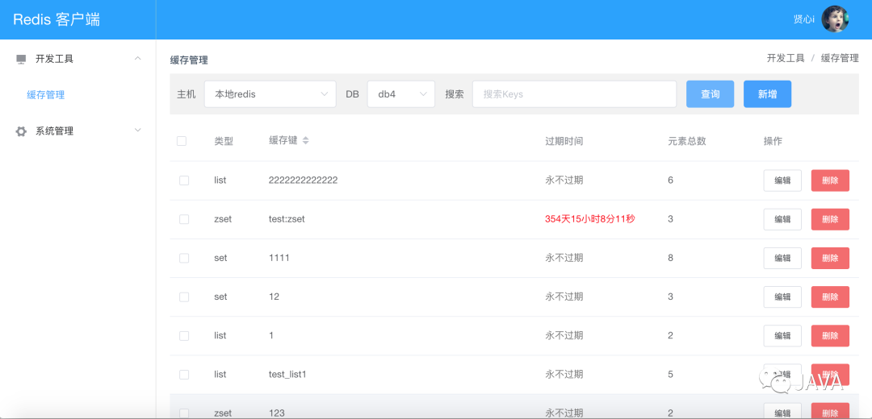This screenshot has height=419, width=872.
Task: Click the 查询 search button
Action: tap(711, 94)
